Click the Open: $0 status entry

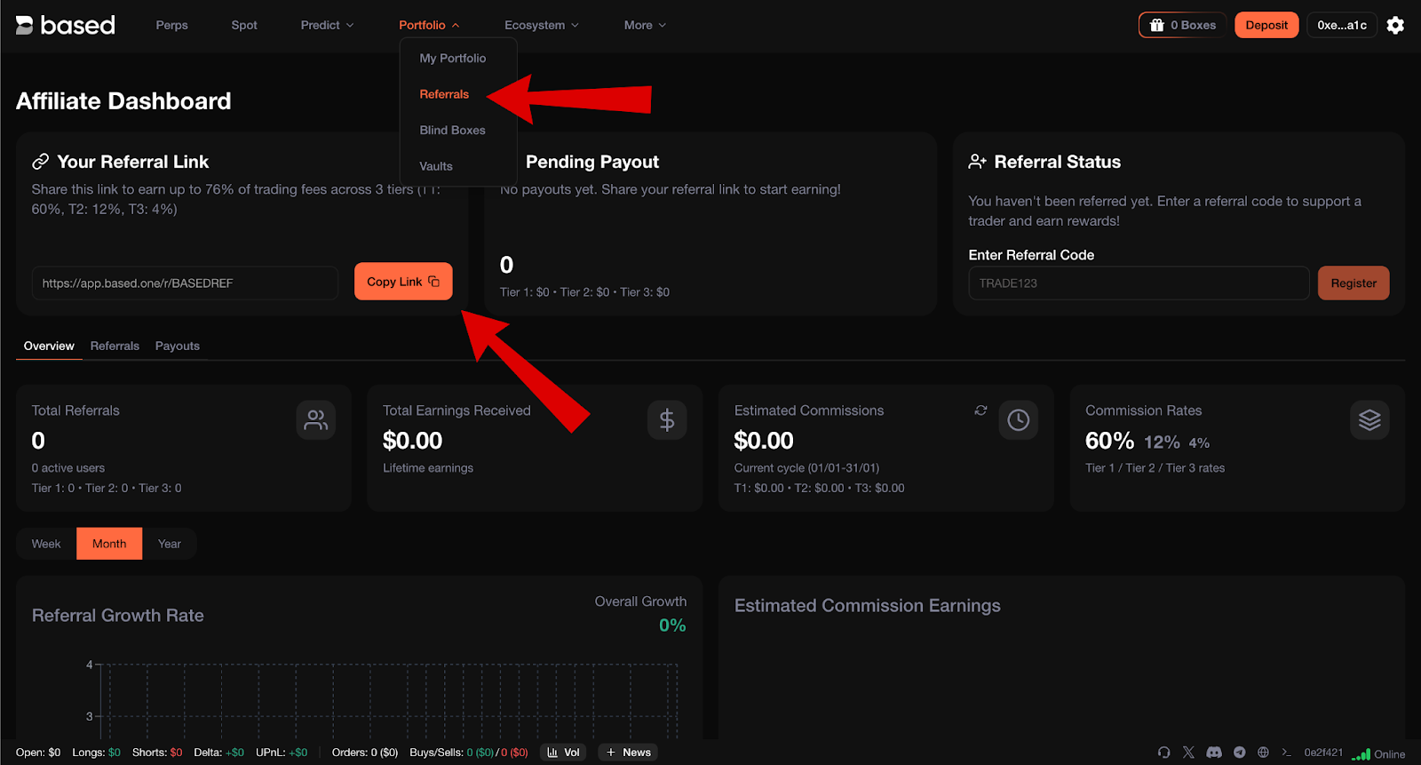pyautogui.click(x=38, y=753)
